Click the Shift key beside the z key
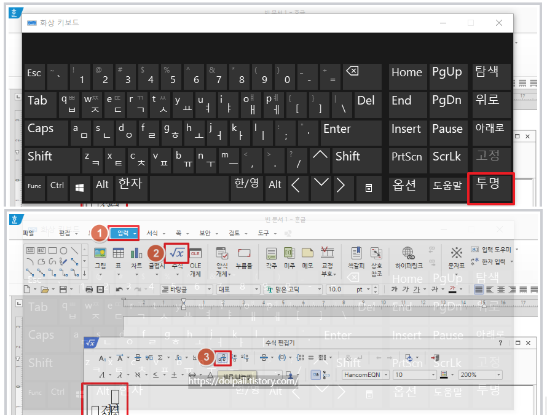This screenshot has height=415, width=547. point(52,160)
